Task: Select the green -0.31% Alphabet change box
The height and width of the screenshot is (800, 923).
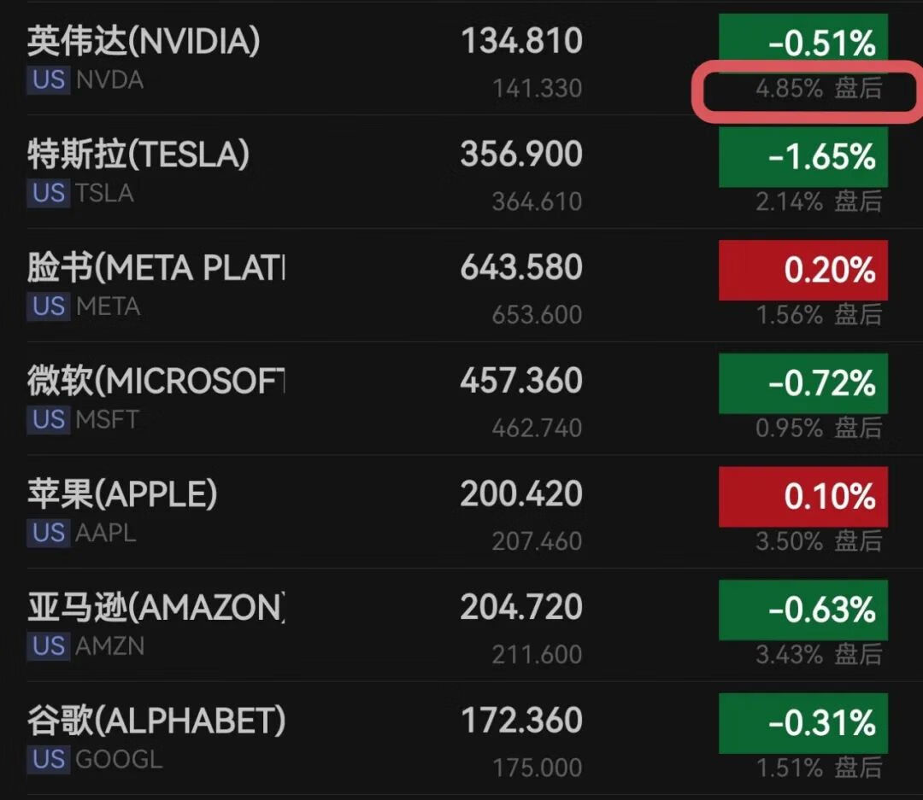Action: click(x=802, y=723)
